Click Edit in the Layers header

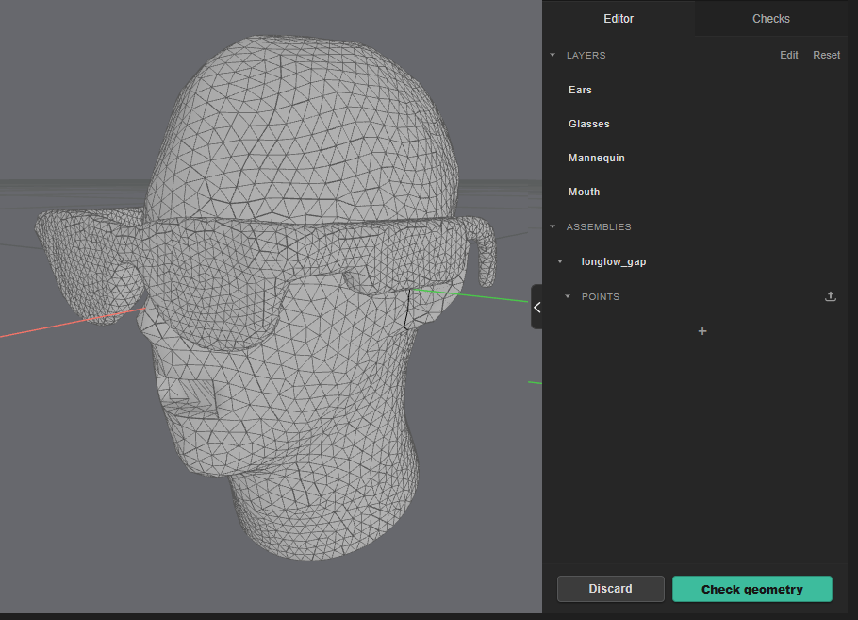(788, 55)
